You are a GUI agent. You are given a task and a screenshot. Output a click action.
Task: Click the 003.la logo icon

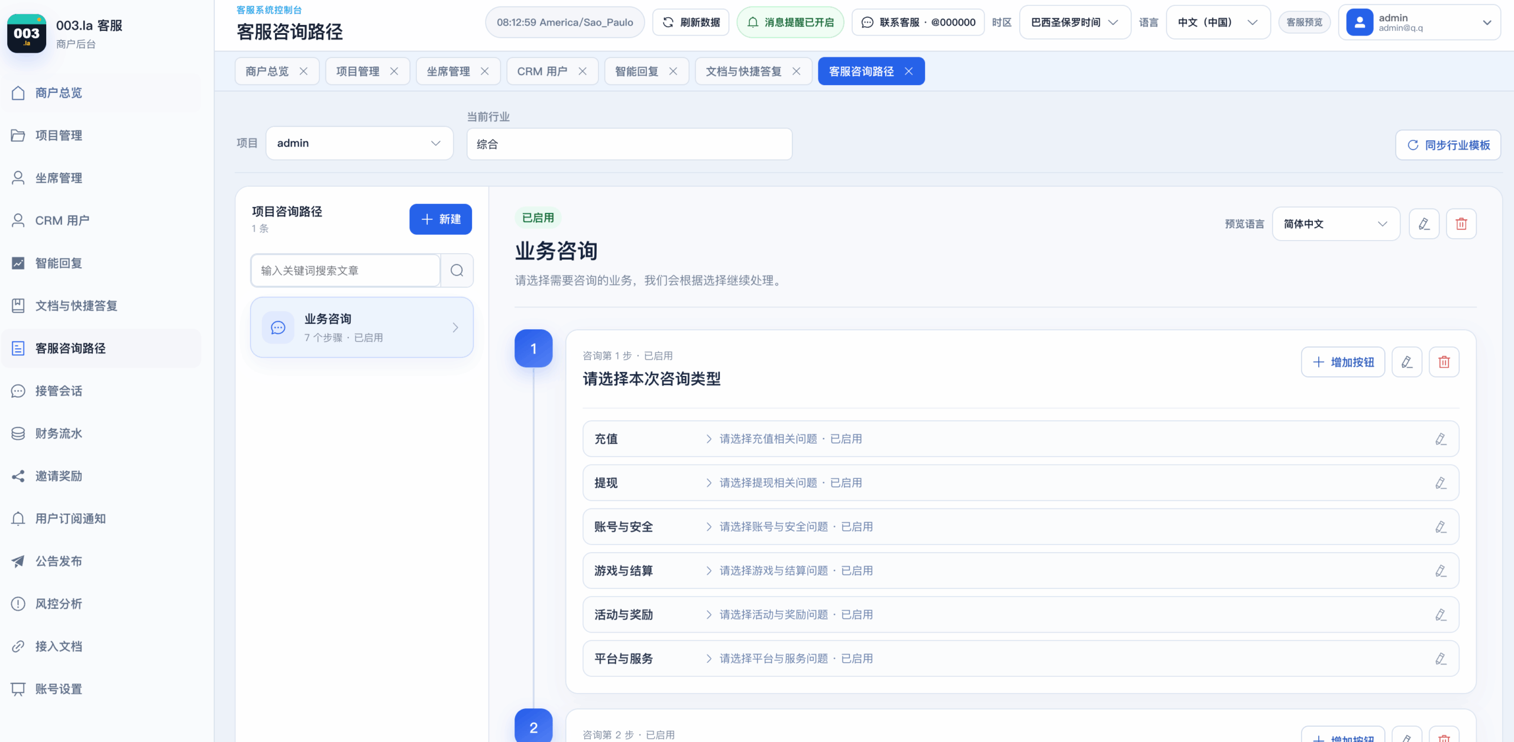(27, 34)
